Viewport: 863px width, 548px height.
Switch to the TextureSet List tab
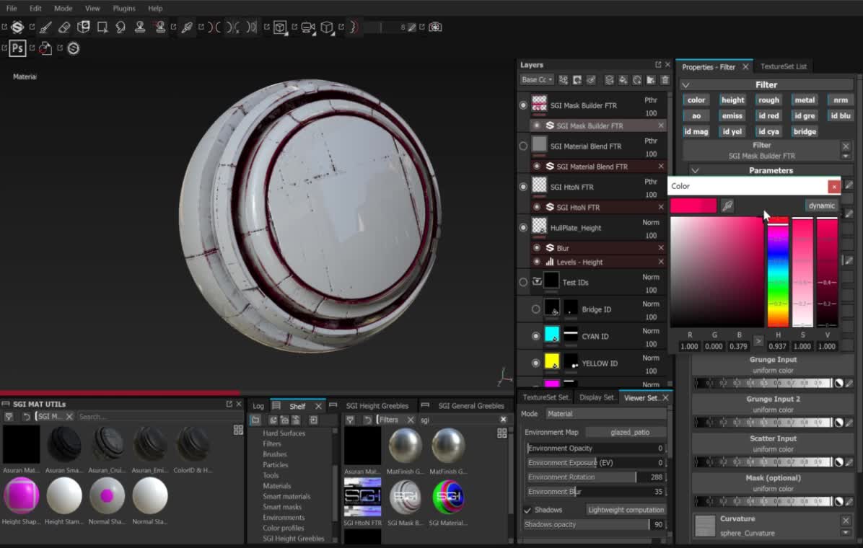tap(783, 66)
